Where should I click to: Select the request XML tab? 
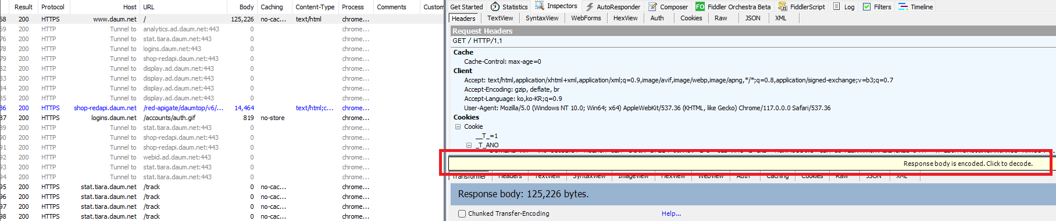coord(780,19)
